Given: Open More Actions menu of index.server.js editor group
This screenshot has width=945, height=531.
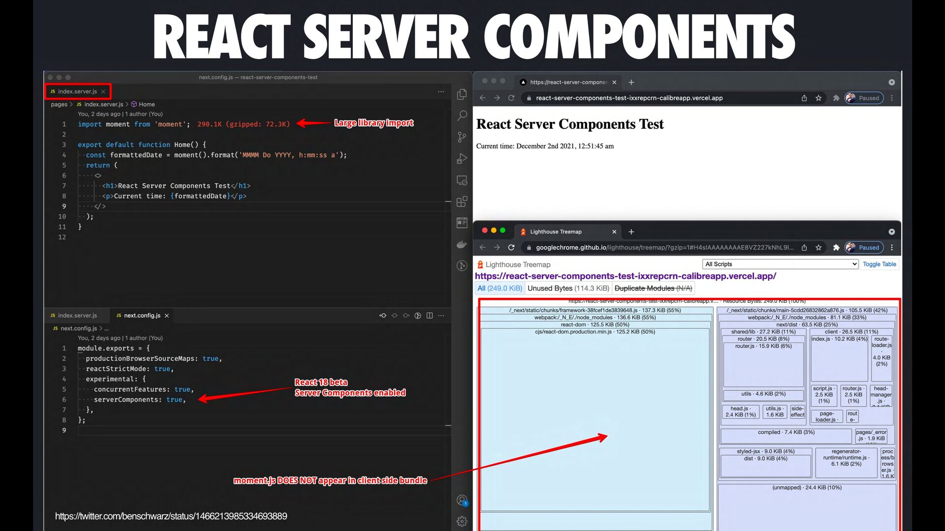Looking at the screenshot, I should tap(441, 91).
